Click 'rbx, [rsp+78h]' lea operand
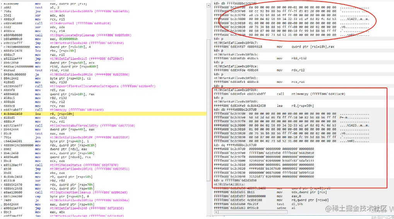Viewport: 394px width, 219px height. (x=63, y=51)
